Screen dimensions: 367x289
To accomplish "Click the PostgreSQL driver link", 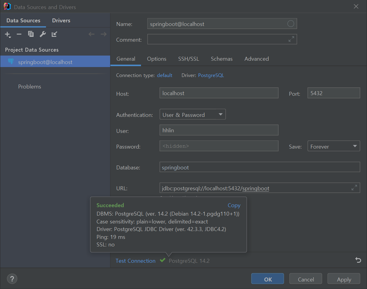I will (211, 75).
